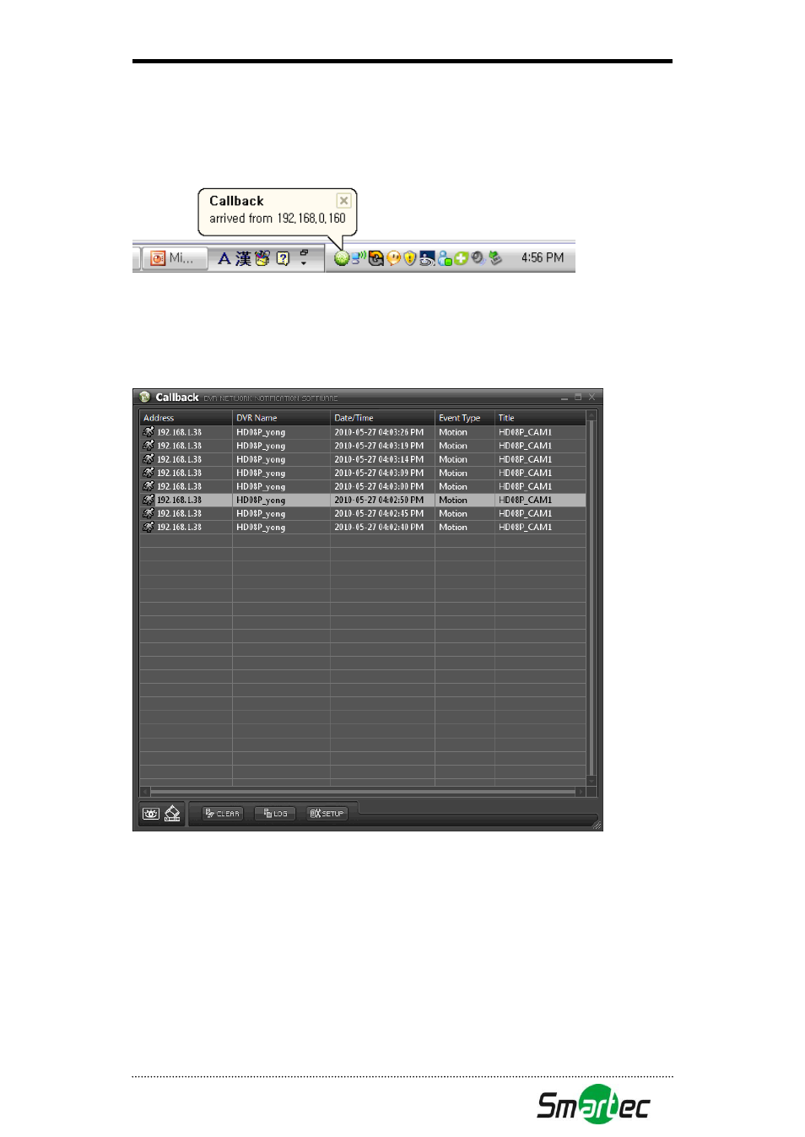
Task: Select the event row at 04:02:40 PM
Action: point(363,527)
